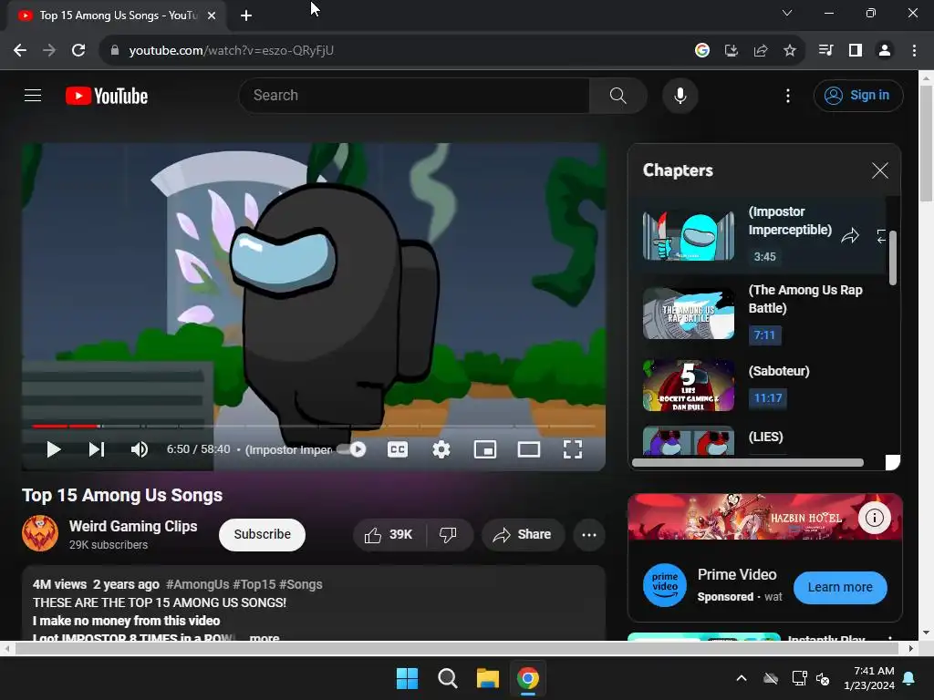Close the Top 15 Among Us Songs tab

(212, 15)
